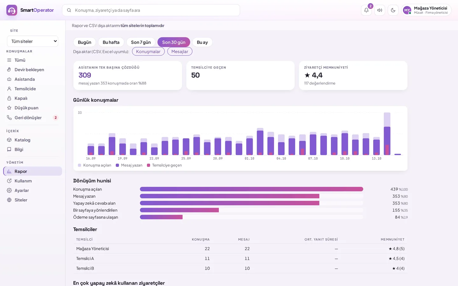Screen dimensions: 458x286
Task: Export Konuşmalar as CSV
Action: pyautogui.click(x=148, y=51)
